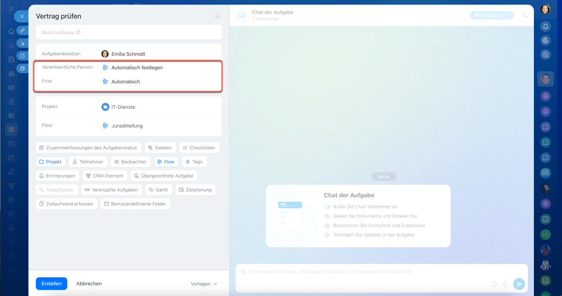Close the task slider with X button
Viewport: 562px width, 296px height.
22,16
